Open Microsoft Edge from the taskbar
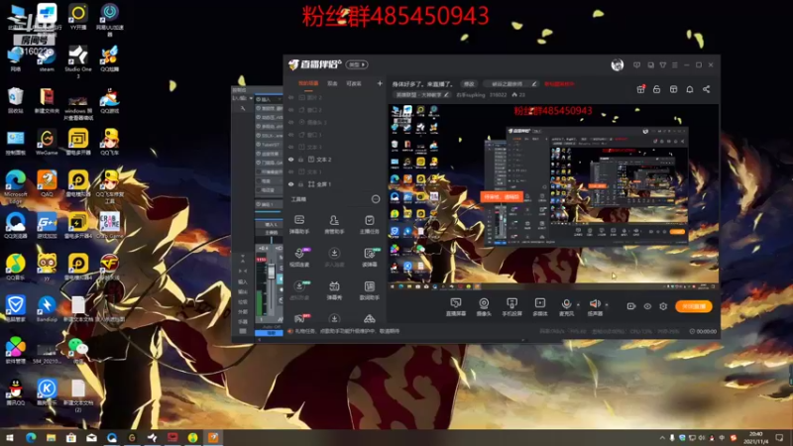 (31, 437)
